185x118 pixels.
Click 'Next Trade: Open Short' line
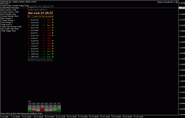pyautogui.click(x=10, y=29)
